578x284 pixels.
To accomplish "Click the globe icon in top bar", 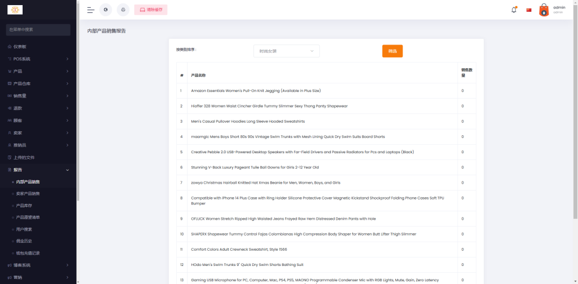I will coord(106,10).
